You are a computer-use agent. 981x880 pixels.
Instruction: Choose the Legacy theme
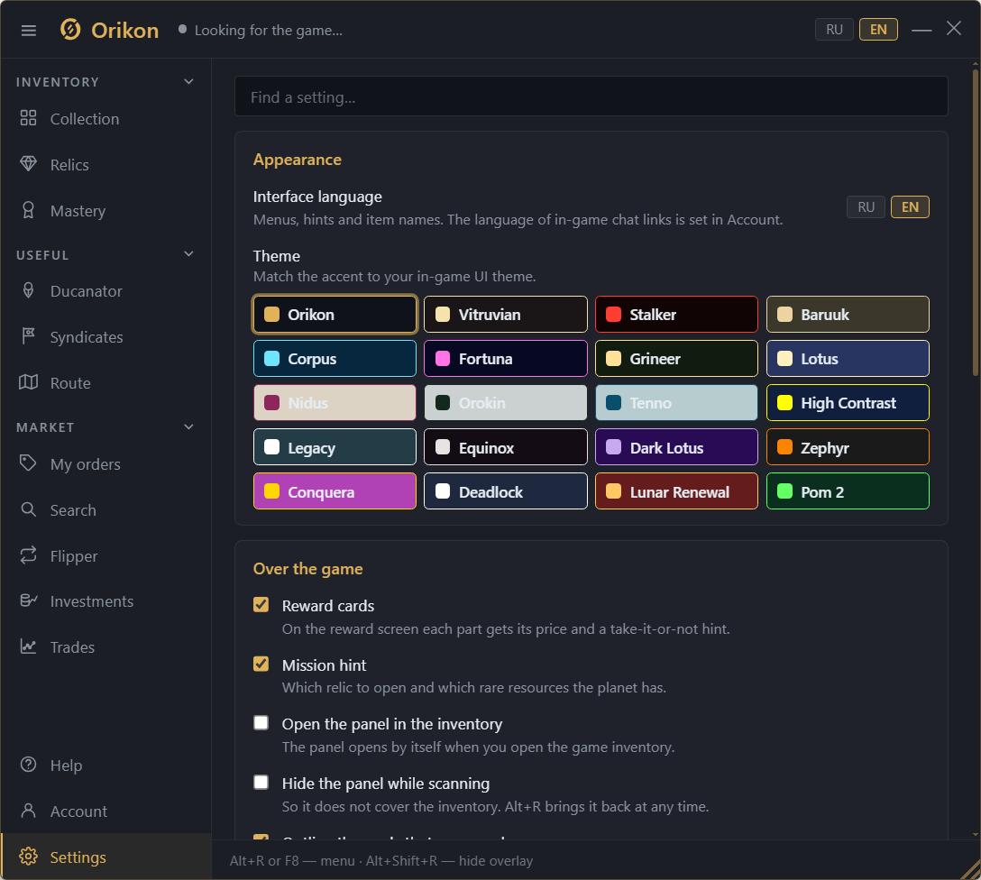click(335, 447)
